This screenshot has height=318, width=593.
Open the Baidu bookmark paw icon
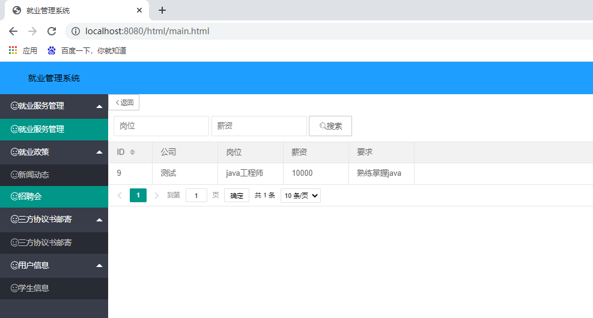[x=52, y=50]
